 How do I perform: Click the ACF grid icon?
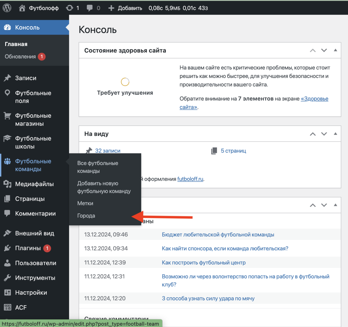tap(7, 307)
